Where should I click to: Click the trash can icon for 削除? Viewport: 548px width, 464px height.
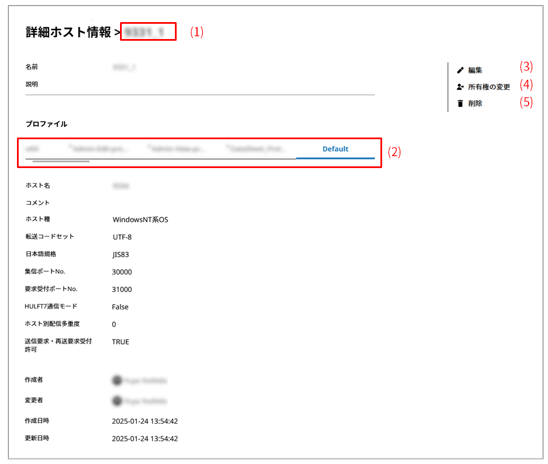(460, 104)
